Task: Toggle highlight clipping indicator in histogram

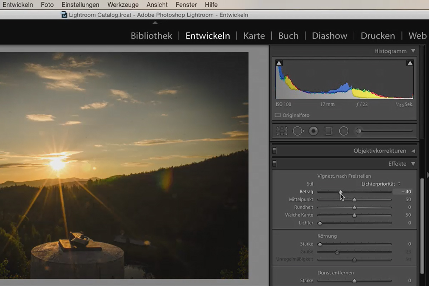Action: pyautogui.click(x=410, y=63)
